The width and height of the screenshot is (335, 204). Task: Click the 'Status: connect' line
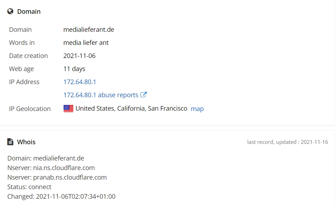point(29,187)
